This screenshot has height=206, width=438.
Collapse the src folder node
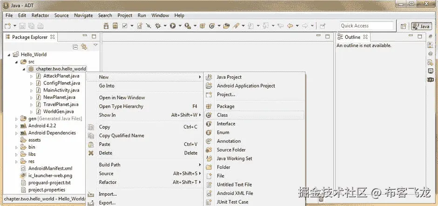[x=17, y=62]
